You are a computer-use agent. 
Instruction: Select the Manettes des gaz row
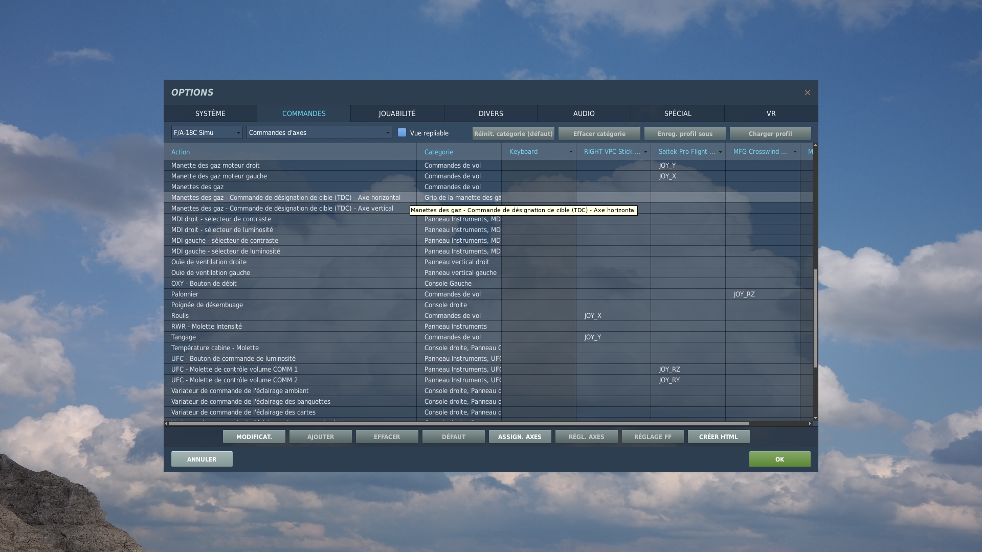[x=488, y=187]
